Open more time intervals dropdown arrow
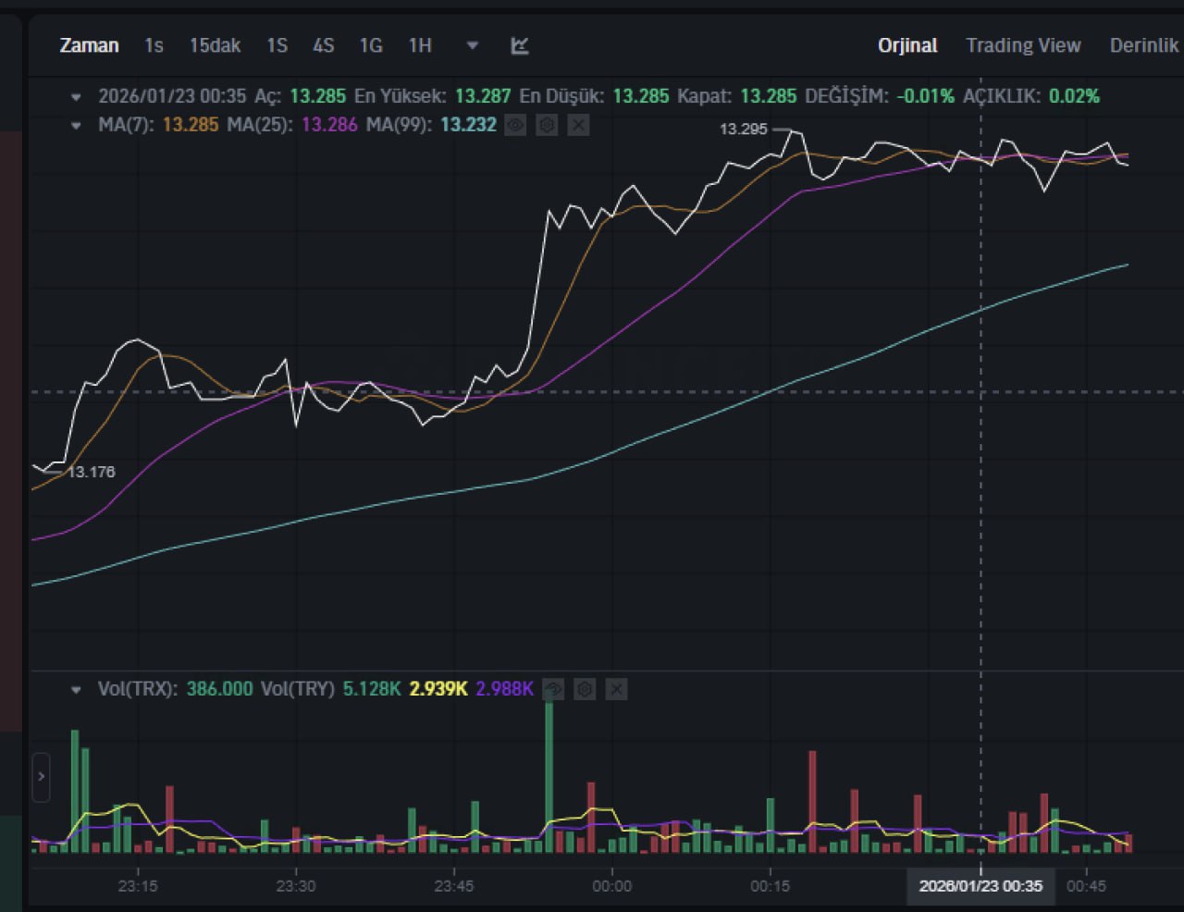This screenshot has height=912, width=1184. [x=473, y=45]
